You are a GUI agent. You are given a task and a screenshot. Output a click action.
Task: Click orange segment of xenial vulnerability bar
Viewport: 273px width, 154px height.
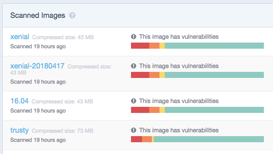(154, 46)
